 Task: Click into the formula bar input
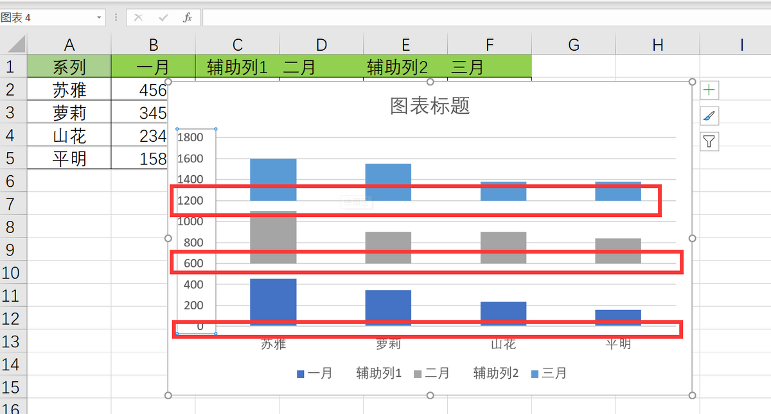486,18
